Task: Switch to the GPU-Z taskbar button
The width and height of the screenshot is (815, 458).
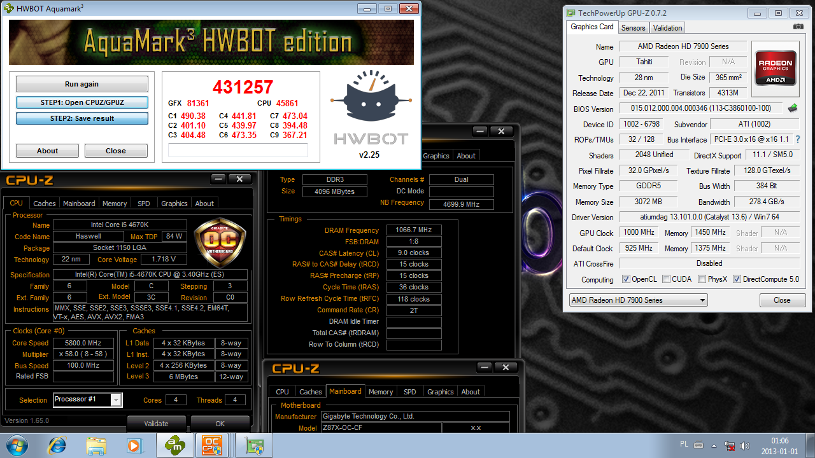Action: (255, 445)
